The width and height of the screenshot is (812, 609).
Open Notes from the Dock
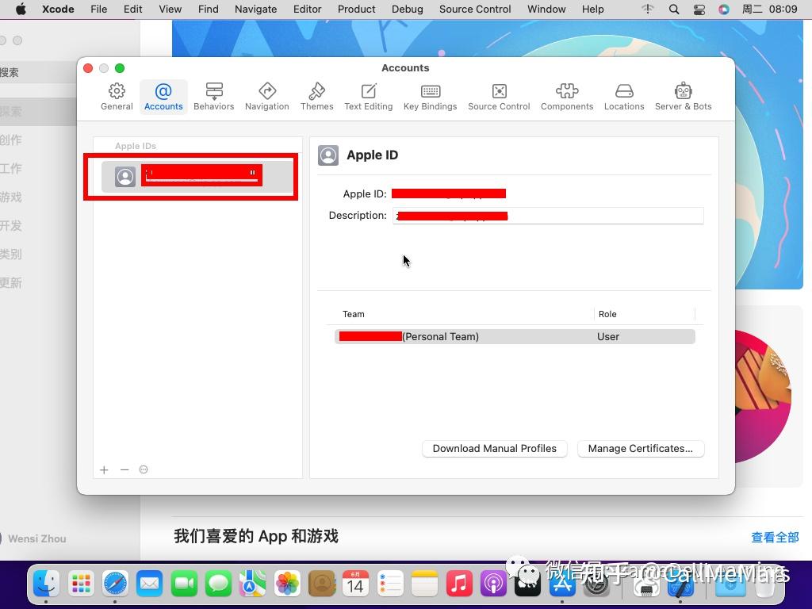click(425, 584)
